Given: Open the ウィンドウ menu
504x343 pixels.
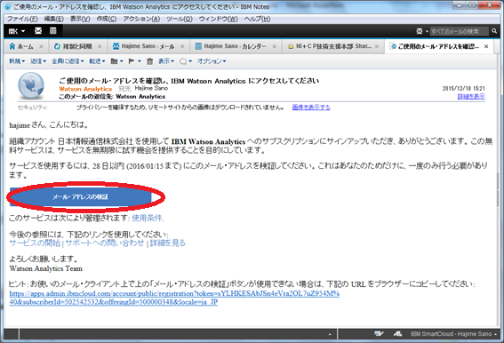Looking at the screenshot, I should coord(219,19).
